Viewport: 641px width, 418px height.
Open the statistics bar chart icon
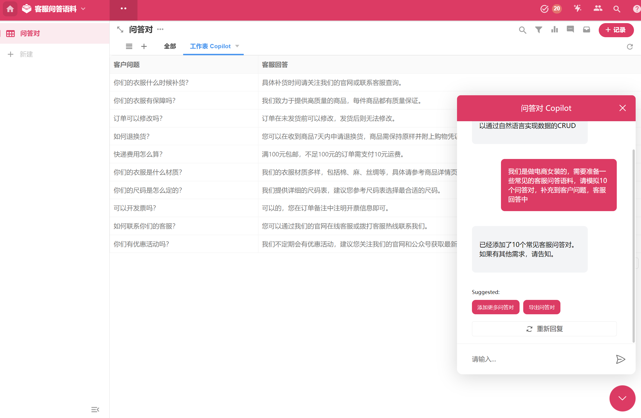[x=555, y=30]
